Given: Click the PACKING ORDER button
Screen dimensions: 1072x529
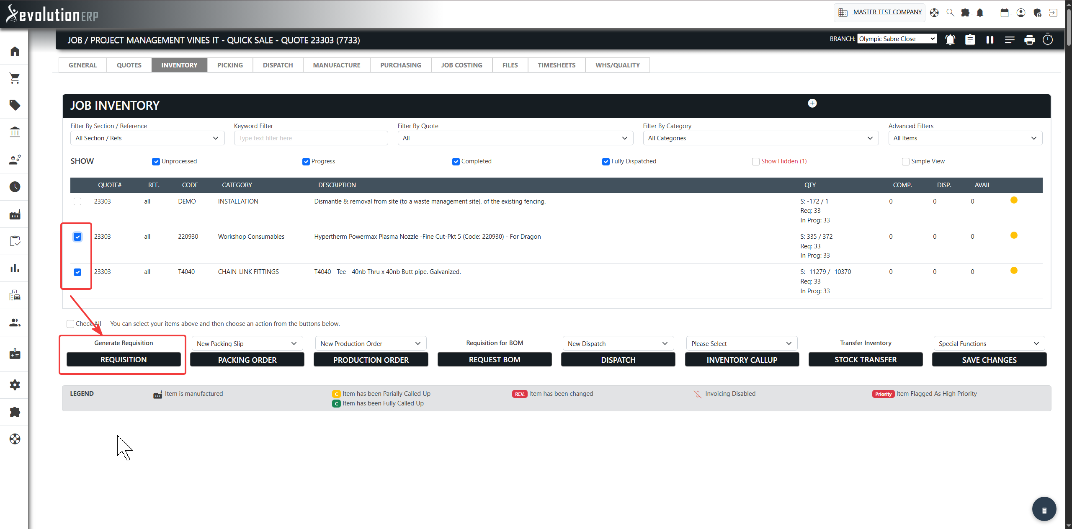Looking at the screenshot, I should point(247,360).
